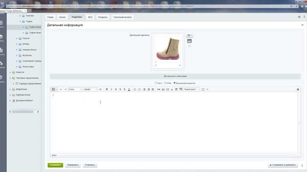Insert a hyperlink via the link icon
The image size is (307, 172).
point(159,89)
